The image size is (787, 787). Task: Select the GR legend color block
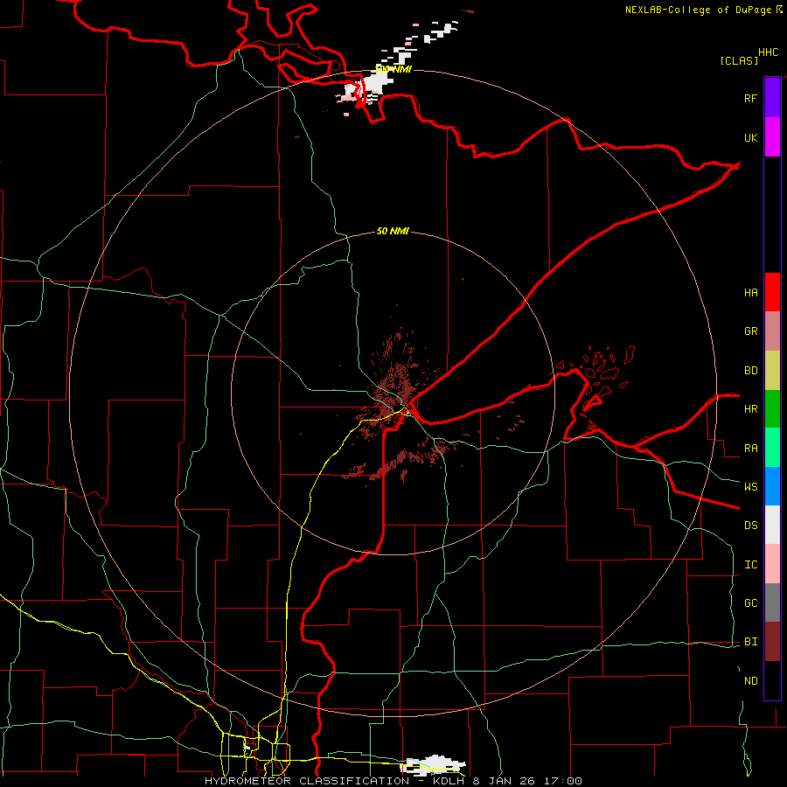coord(772,331)
